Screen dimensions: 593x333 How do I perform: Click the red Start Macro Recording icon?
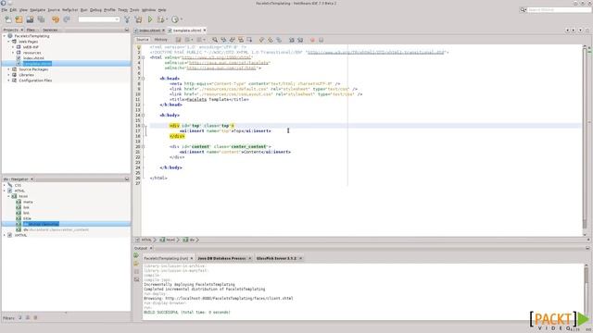click(x=312, y=40)
